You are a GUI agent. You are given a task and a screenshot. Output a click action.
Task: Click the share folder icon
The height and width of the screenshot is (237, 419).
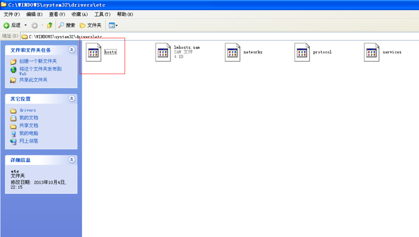[13, 80]
